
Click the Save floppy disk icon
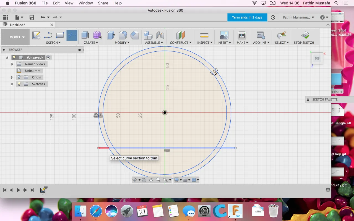click(32, 17)
